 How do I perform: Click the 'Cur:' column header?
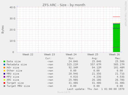coord(48,58)
